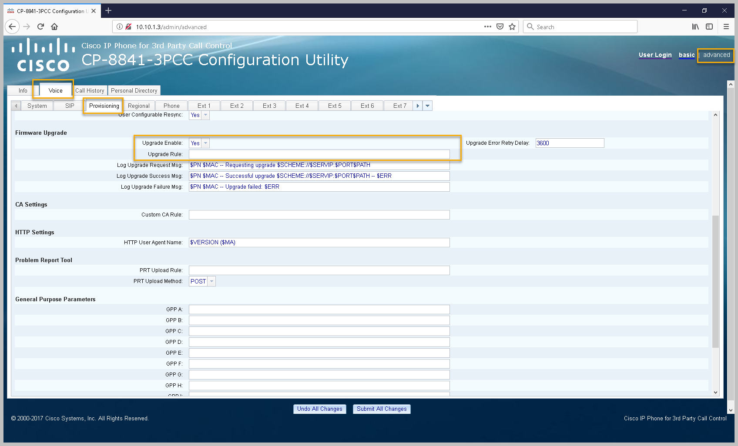This screenshot has height=446, width=738.
Task: Open the Call History tab
Action: 90,90
